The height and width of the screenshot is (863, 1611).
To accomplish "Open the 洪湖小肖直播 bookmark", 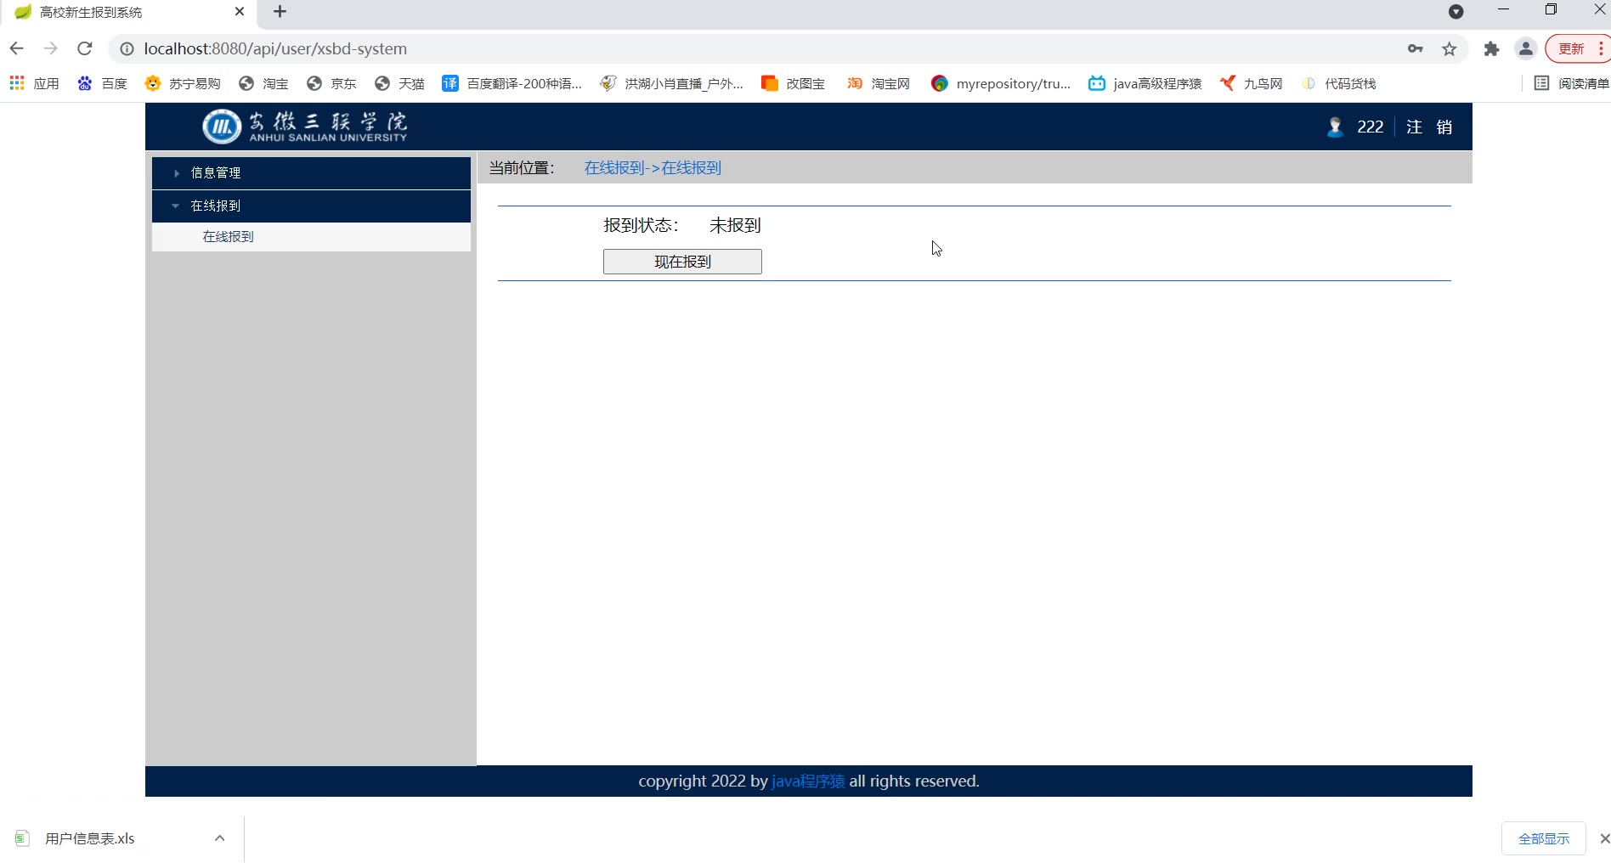I will point(672,83).
